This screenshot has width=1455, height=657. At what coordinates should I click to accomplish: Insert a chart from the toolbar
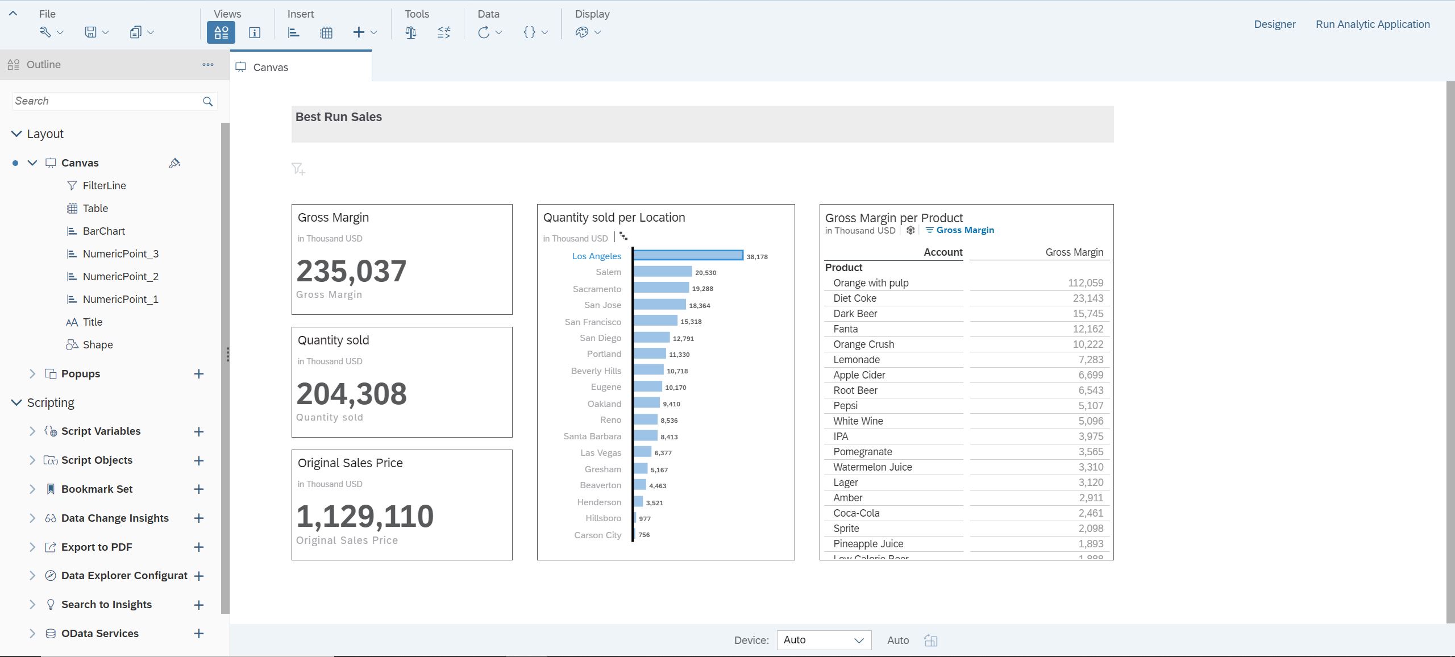[x=293, y=32]
